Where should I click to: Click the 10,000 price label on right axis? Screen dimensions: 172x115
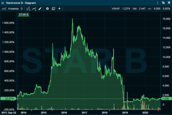[166, 57]
